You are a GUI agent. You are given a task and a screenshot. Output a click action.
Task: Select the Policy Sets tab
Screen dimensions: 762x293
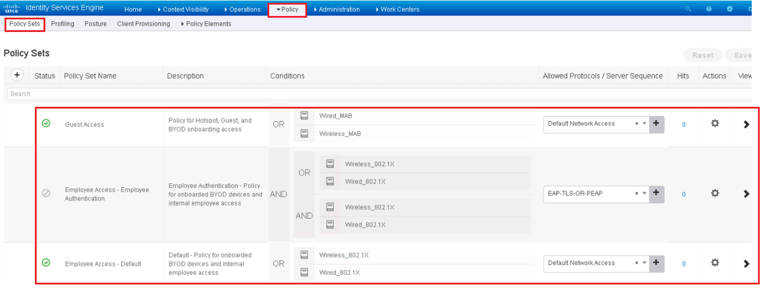point(25,24)
